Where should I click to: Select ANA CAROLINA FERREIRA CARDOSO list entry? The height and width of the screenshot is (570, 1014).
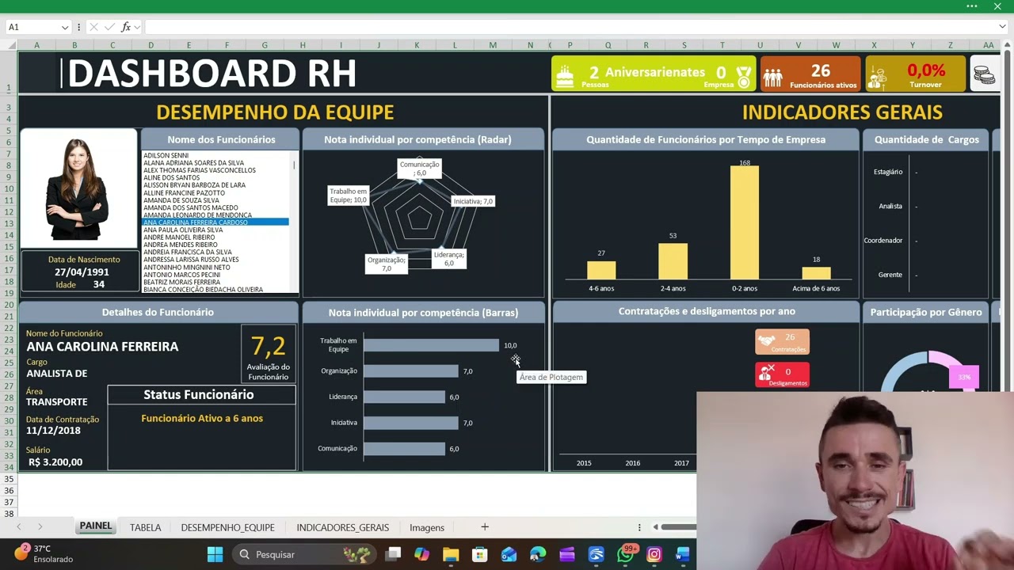[x=215, y=222]
